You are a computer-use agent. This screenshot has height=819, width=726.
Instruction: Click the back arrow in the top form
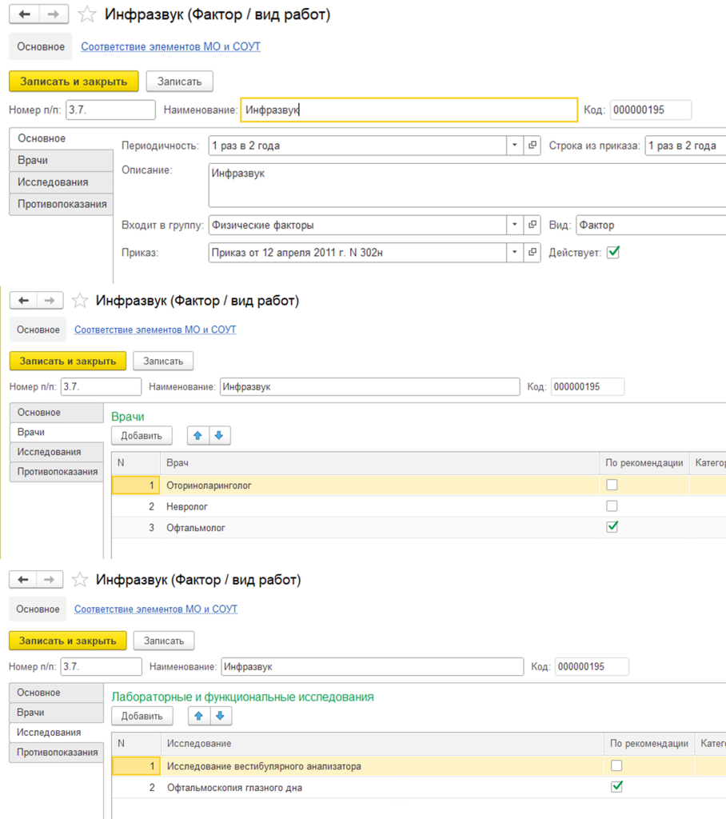point(25,14)
